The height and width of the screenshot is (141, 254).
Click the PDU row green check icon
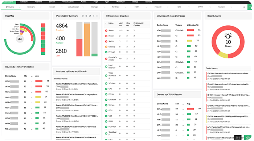coord(106,111)
